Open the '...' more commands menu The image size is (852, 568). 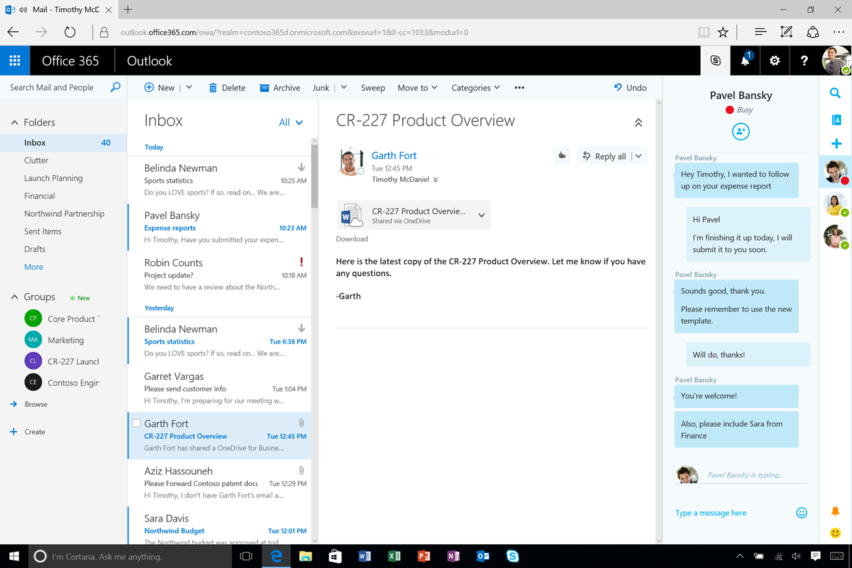519,87
